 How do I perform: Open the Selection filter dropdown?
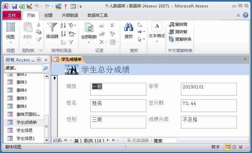[72, 25]
